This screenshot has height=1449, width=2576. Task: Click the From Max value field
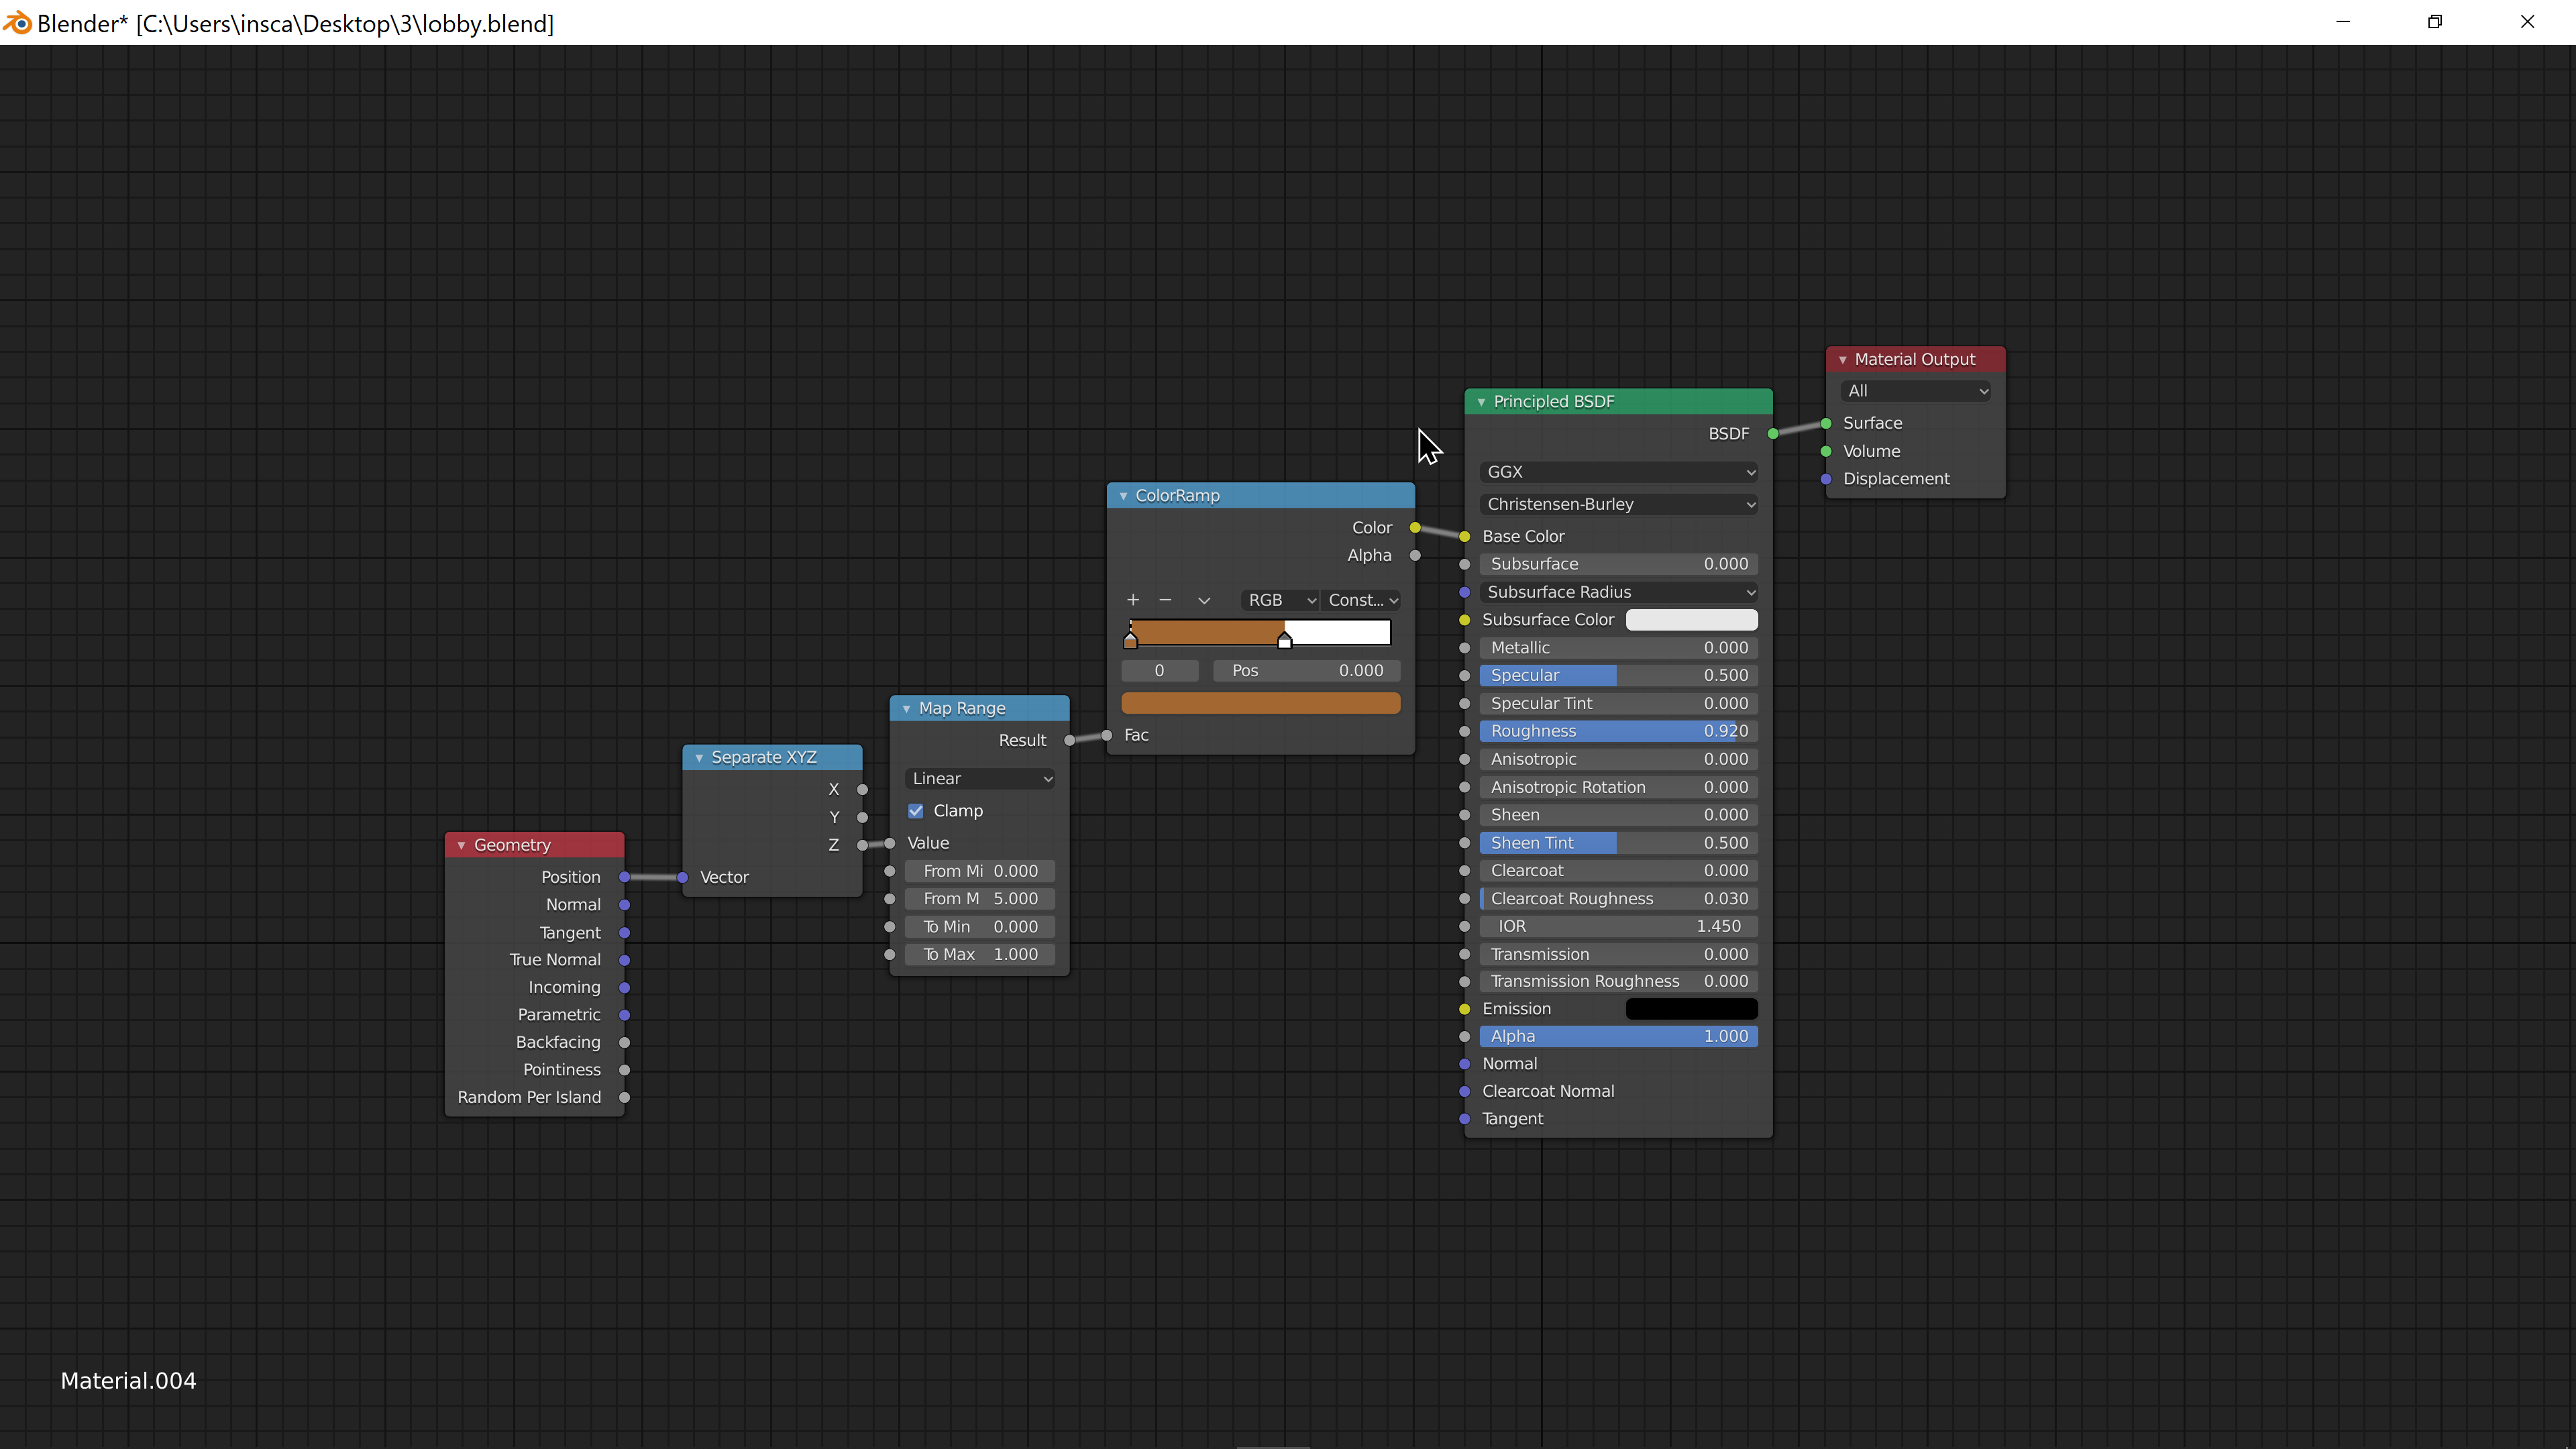pos(980,899)
